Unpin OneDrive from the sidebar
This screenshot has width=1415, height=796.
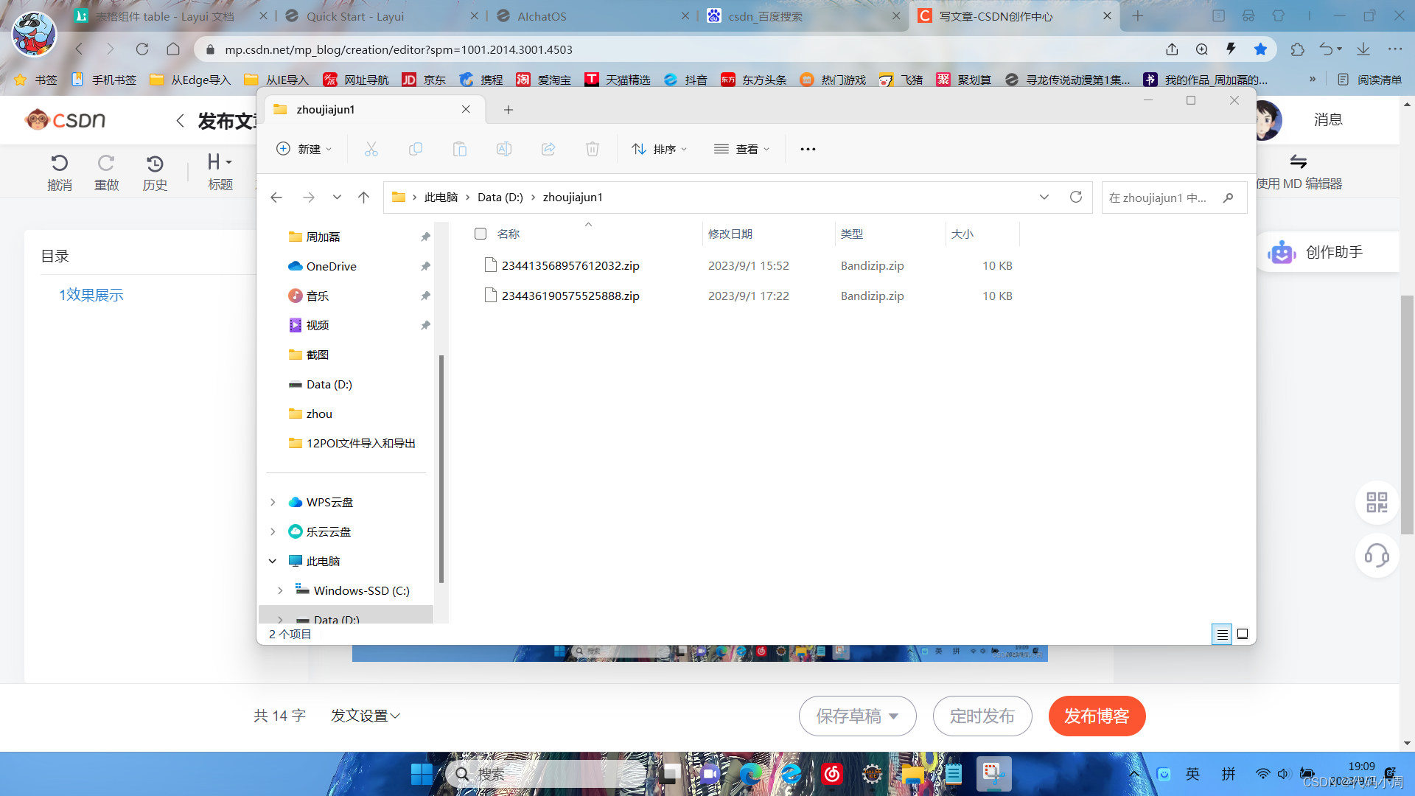click(425, 266)
